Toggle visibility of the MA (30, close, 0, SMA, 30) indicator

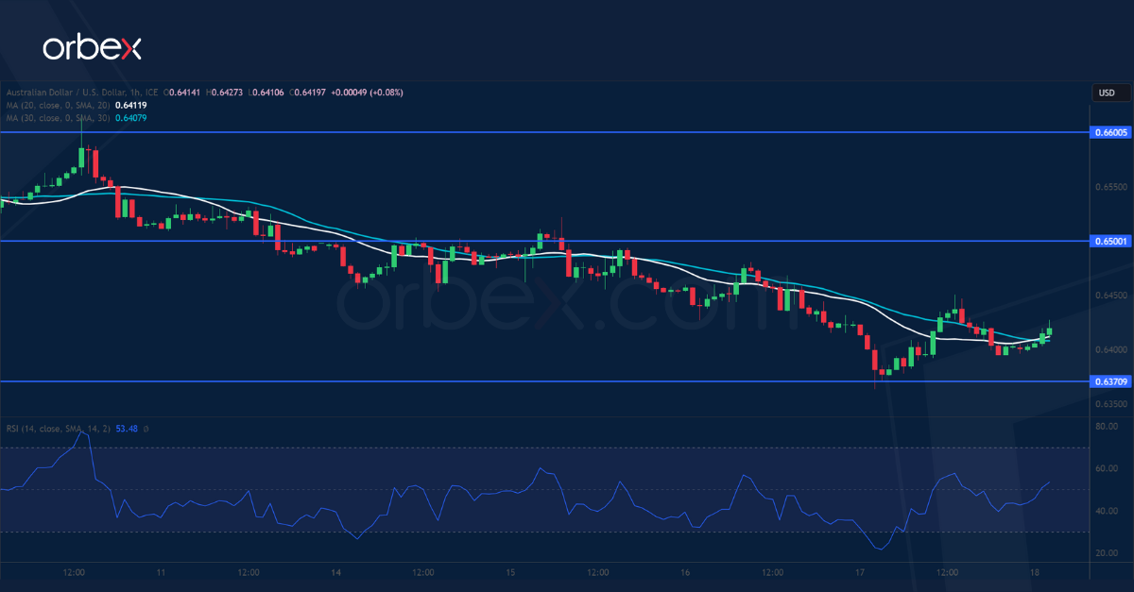pos(59,119)
